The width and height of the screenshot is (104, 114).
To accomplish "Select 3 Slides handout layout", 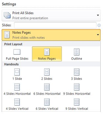I will click(x=76, y=74).
